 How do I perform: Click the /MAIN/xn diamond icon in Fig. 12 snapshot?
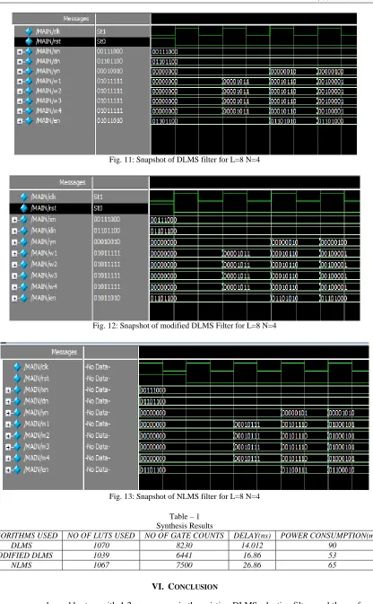[24, 219]
